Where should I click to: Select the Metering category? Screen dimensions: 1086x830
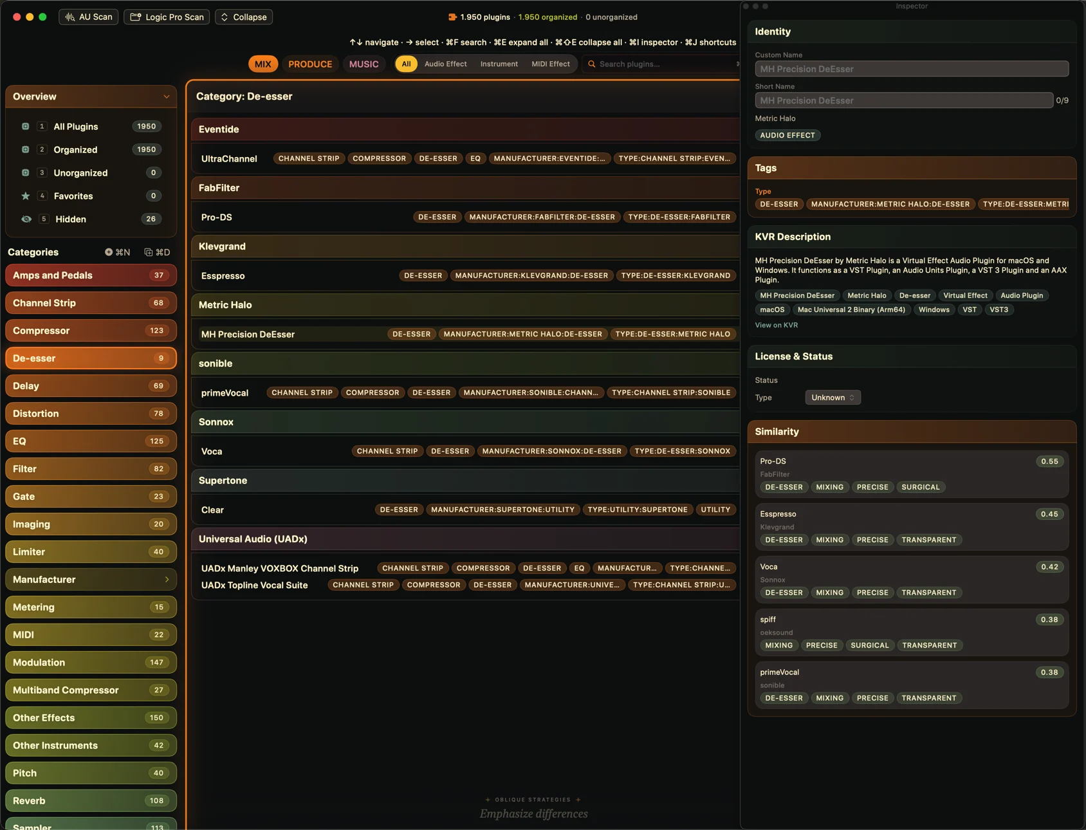pos(91,607)
